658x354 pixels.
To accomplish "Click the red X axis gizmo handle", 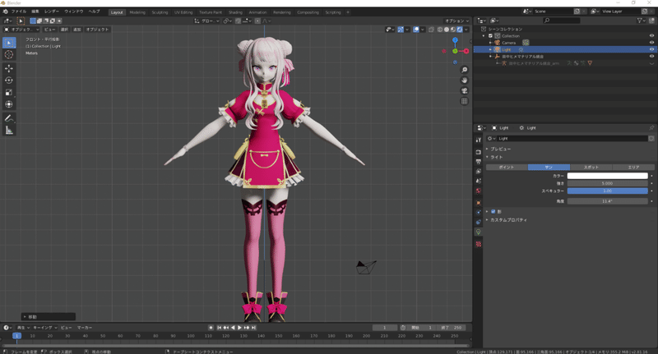I will (x=466, y=51).
